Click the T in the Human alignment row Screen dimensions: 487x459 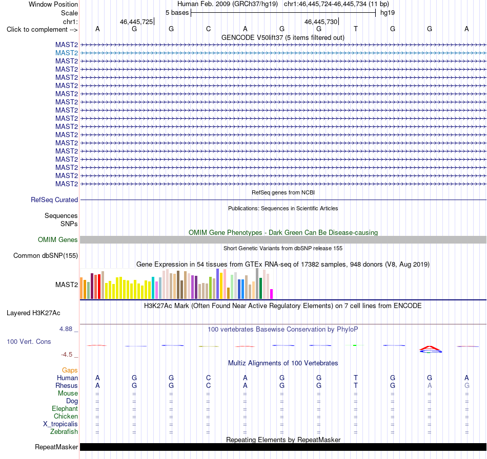(356, 378)
